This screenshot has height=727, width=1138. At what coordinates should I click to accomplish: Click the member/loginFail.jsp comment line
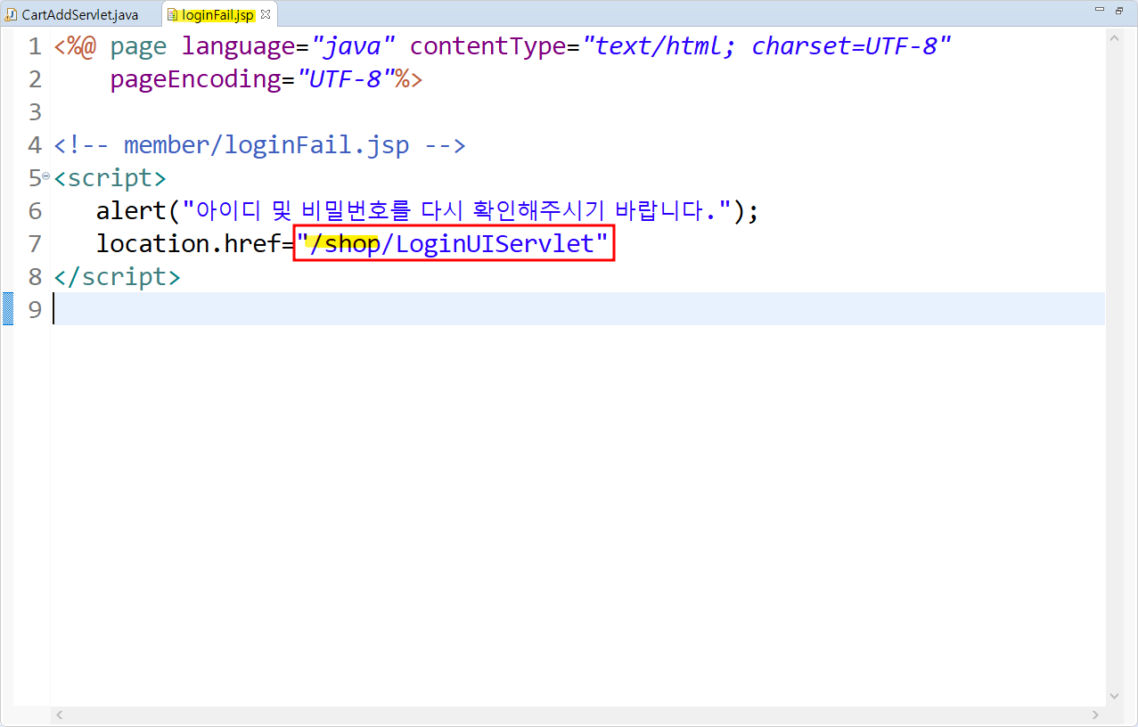click(259, 144)
